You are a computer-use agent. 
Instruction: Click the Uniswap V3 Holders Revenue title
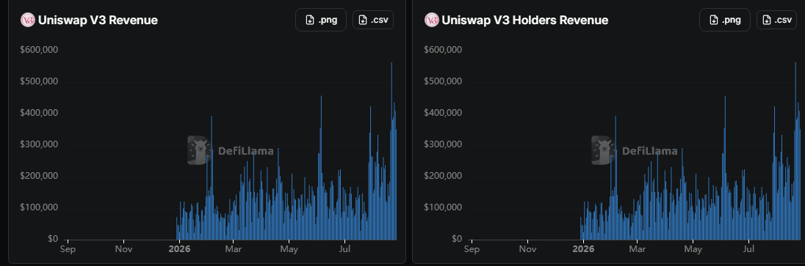(x=525, y=21)
